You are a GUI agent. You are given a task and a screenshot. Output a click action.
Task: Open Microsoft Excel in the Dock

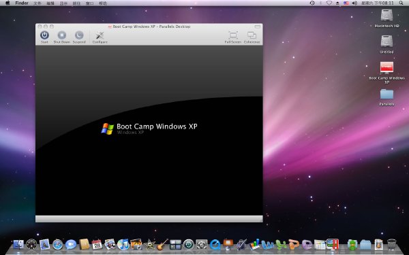[281, 244]
